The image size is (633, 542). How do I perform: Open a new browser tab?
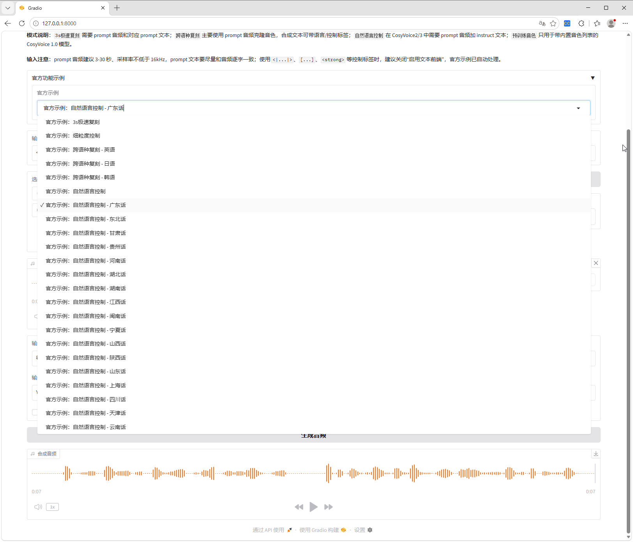(x=117, y=8)
